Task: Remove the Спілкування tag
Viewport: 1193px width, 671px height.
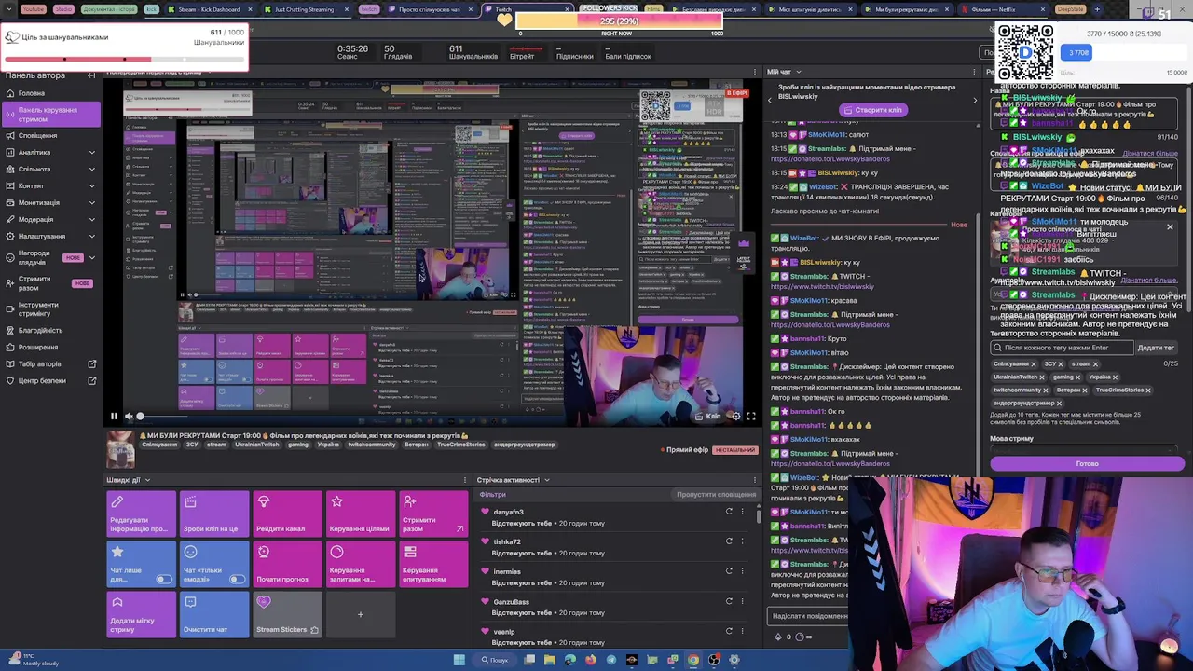Action: 1034,364
